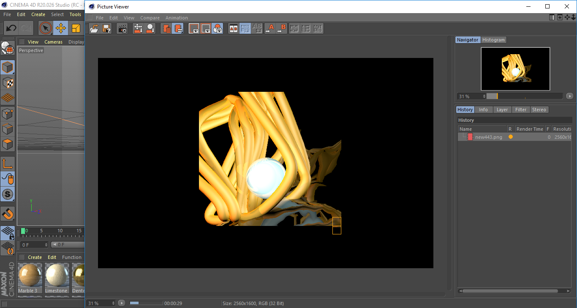Open the bottom 31 % zoom dropdown
This screenshot has width=577, height=308.
coord(101,303)
